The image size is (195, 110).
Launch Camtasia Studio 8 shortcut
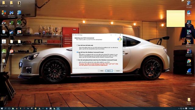pyautogui.click(x=4, y=53)
